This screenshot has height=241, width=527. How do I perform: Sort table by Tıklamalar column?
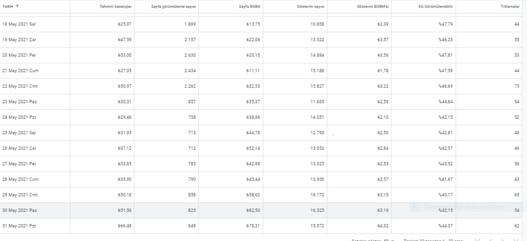(x=510, y=6)
